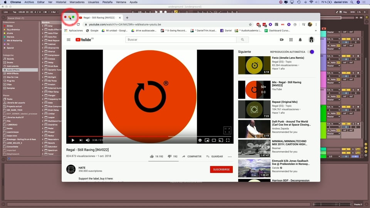Show hidden bookmarks with the chevron

(x=316, y=30)
